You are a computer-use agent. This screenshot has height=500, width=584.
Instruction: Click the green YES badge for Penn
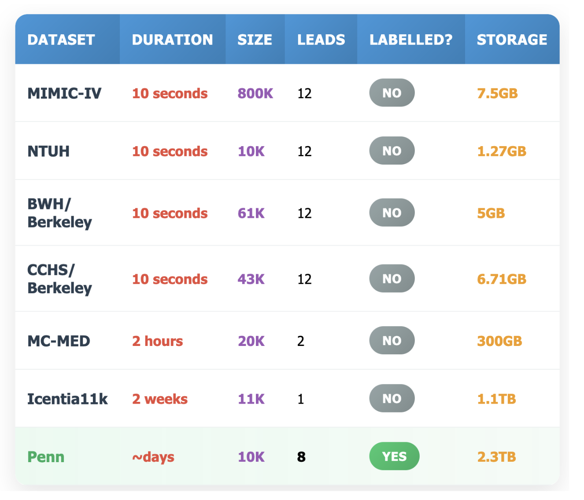point(394,456)
